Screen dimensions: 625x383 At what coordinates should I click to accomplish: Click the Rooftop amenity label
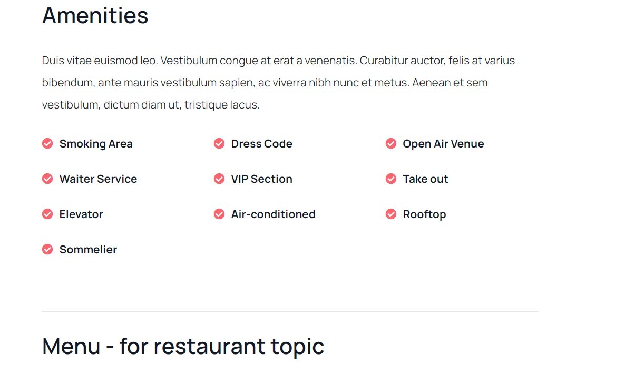[424, 214]
